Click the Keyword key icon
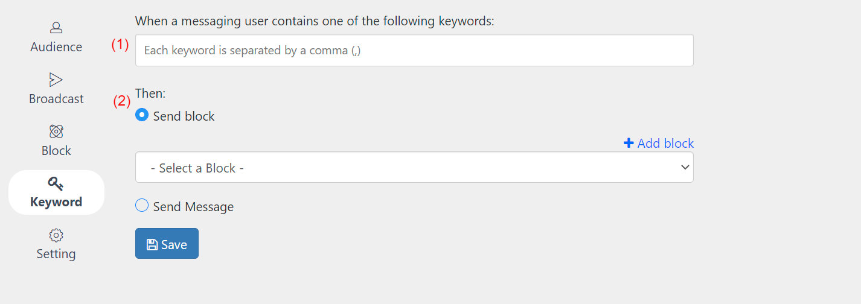The height and width of the screenshot is (304, 861). (x=56, y=183)
